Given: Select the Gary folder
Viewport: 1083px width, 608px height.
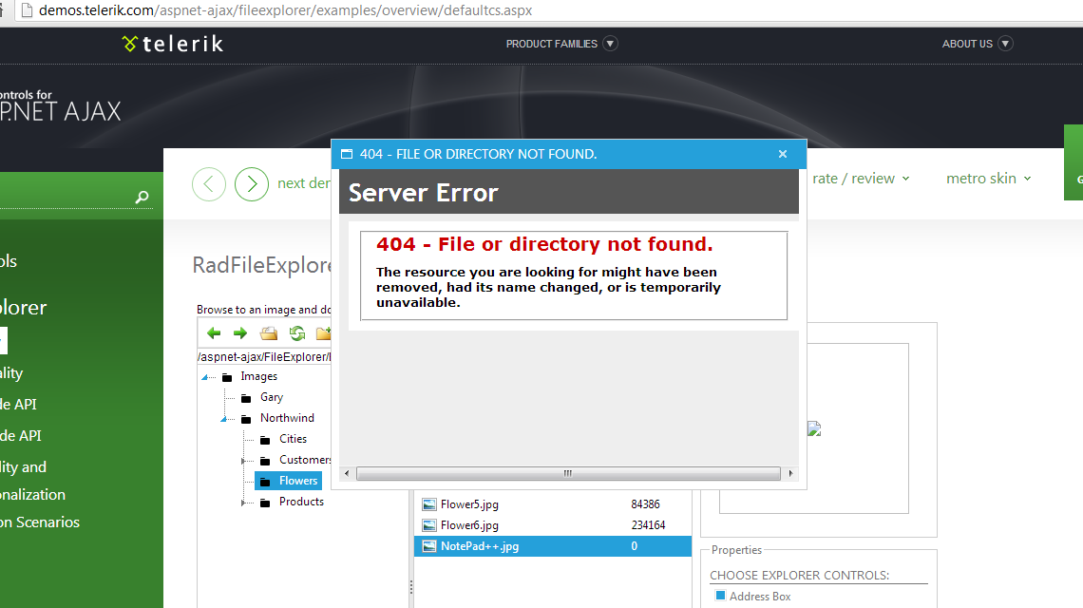Looking at the screenshot, I should (x=272, y=397).
